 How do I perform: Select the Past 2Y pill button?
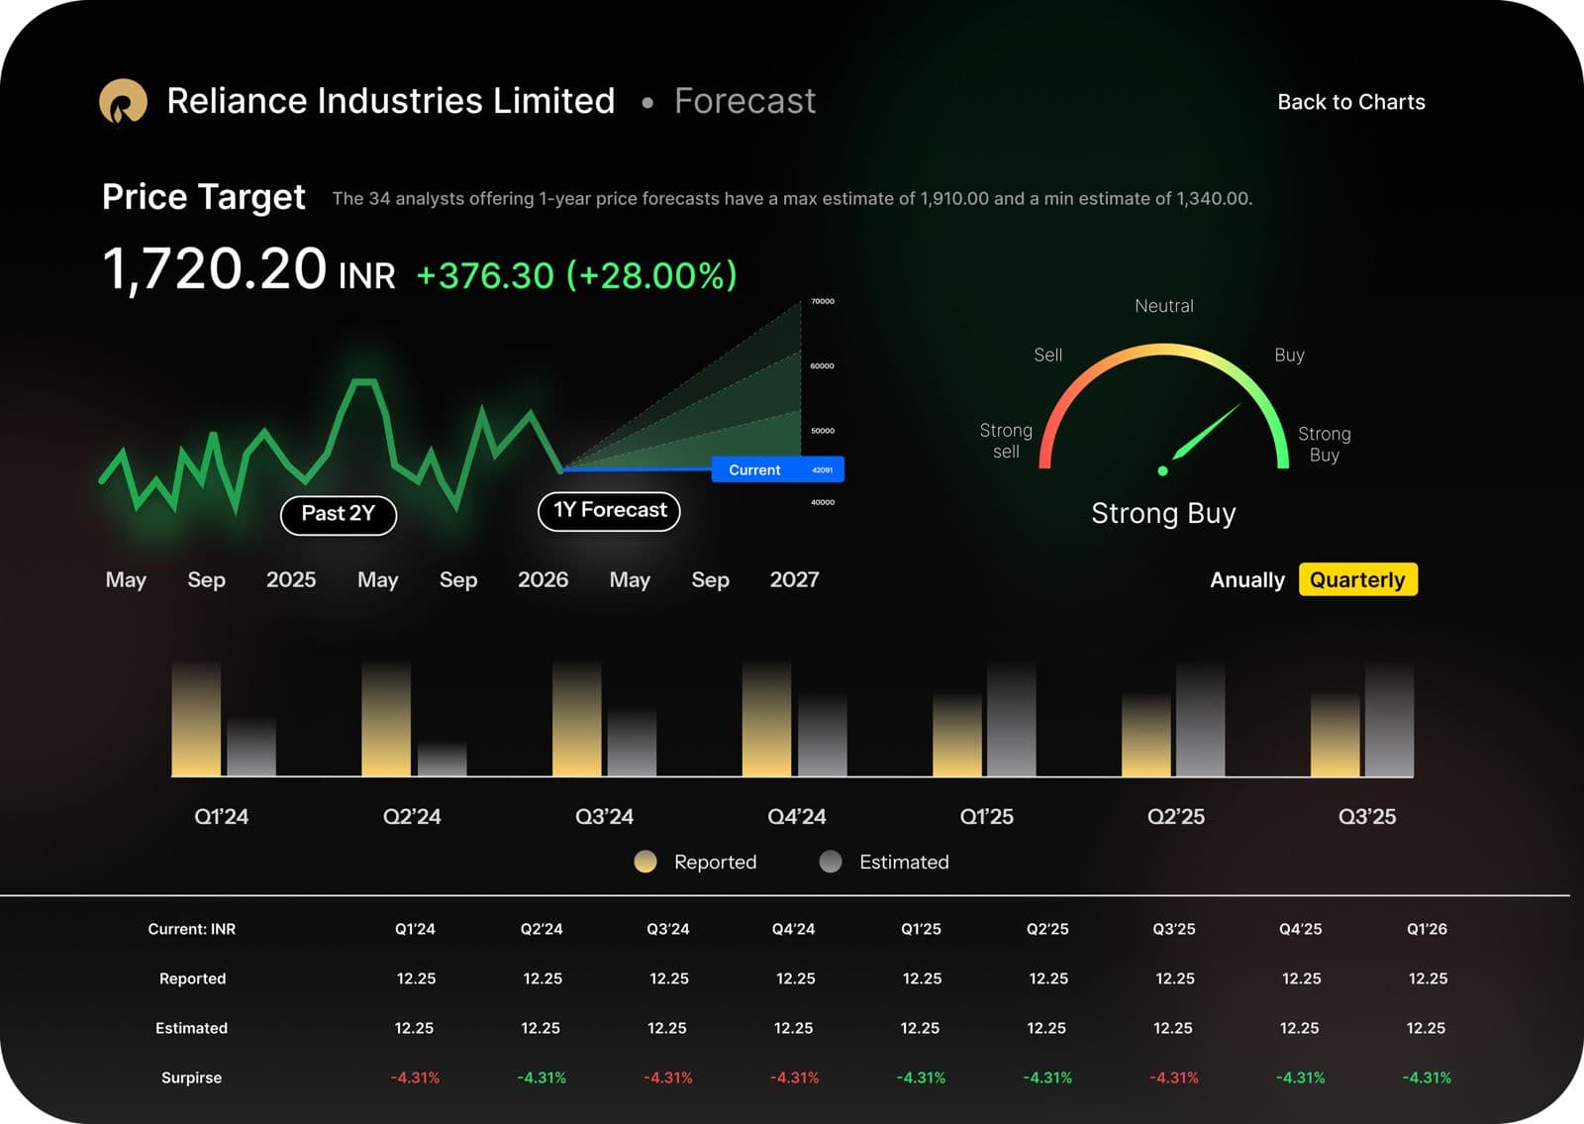tap(339, 514)
